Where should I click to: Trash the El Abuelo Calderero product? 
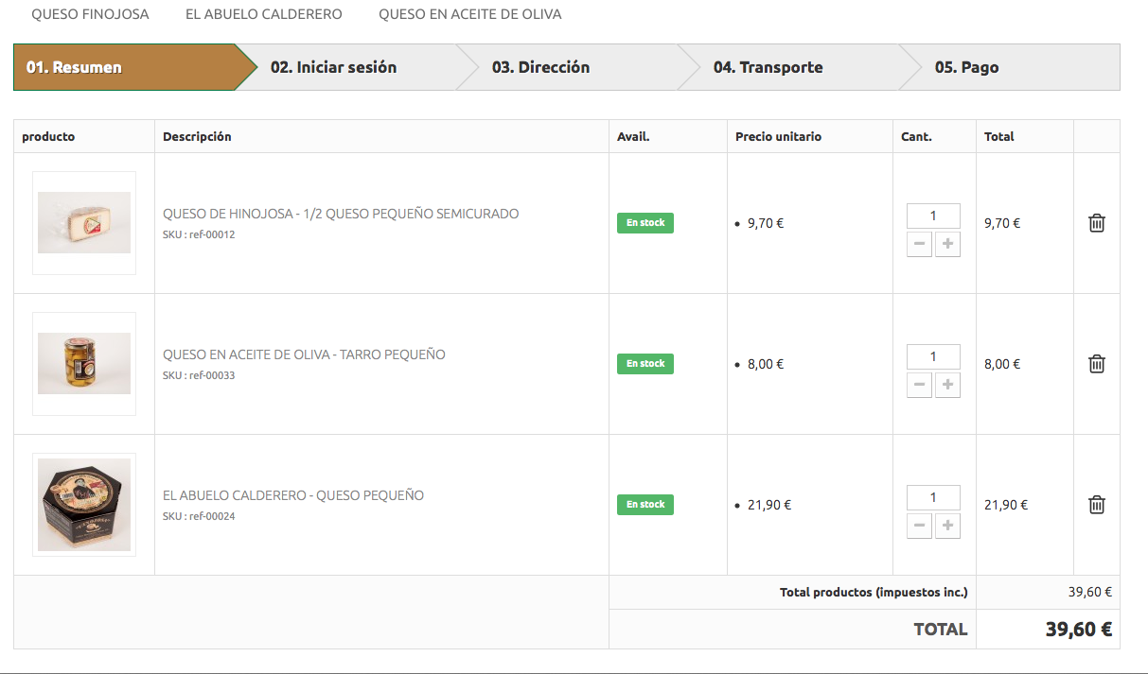(1097, 505)
